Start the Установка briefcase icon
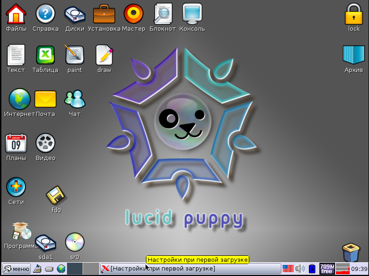This screenshot has height=276, width=369. [x=104, y=14]
